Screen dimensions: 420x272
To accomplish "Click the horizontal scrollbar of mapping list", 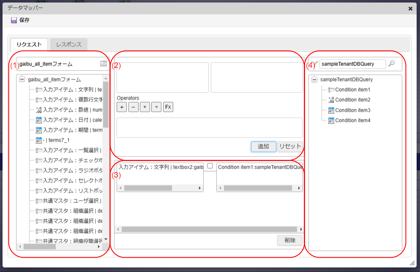I will click(x=210, y=229).
